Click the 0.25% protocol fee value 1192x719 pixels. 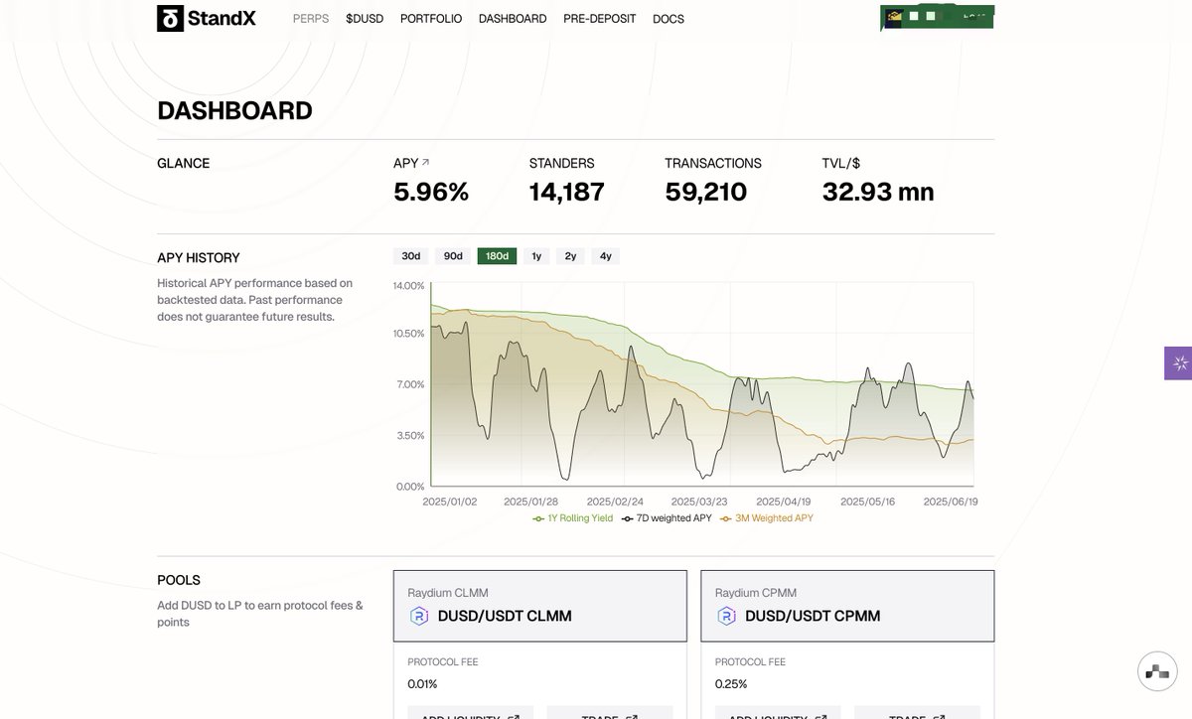click(x=730, y=684)
